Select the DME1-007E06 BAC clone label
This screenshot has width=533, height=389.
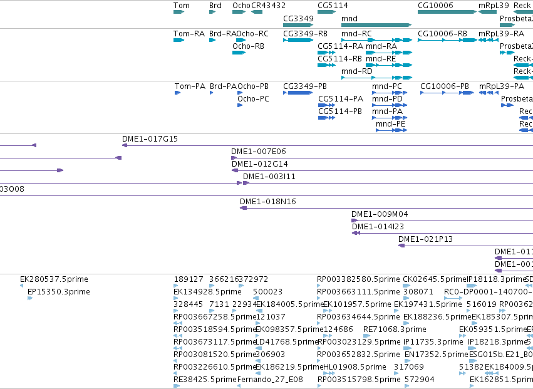click(258, 152)
